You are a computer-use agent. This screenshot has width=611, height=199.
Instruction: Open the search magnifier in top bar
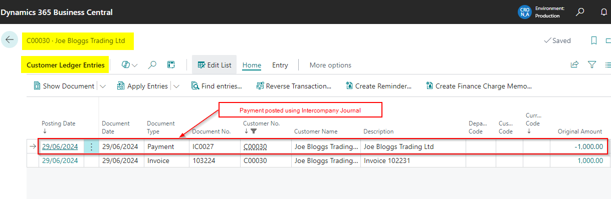(580, 12)
